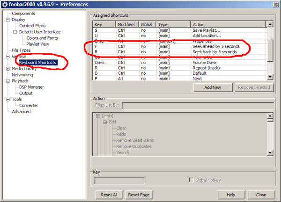The image size is (281, 202).
Task: Toggle the Global Hotkey checkbox
Action: coord(191,180)
